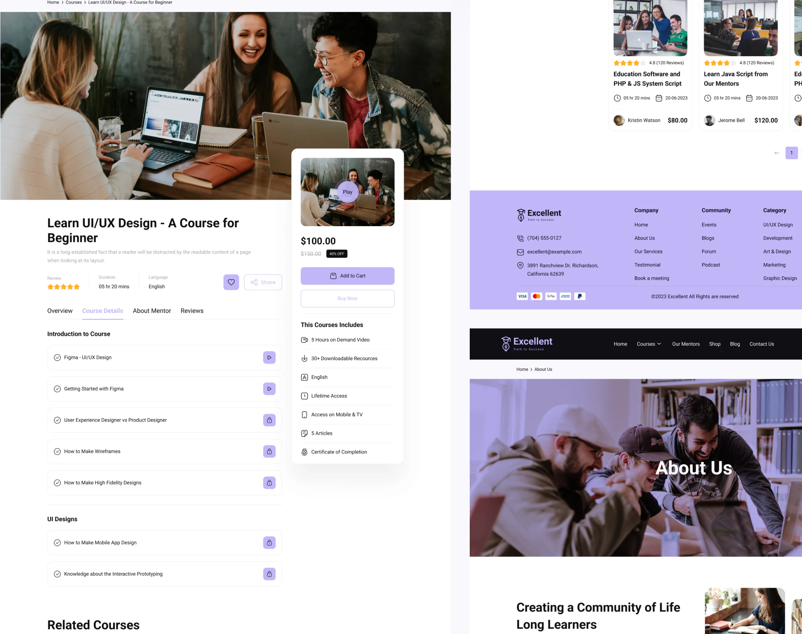Open the About Mentor tab
This screenshot has height=634, width=802.
(152, 311)
